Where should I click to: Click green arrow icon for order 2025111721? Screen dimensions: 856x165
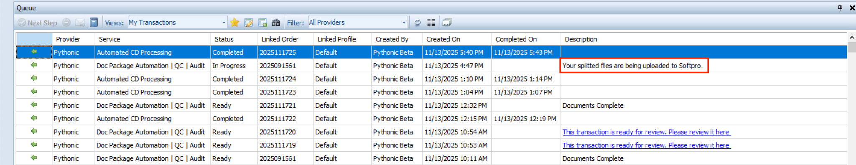click(34, 105)
